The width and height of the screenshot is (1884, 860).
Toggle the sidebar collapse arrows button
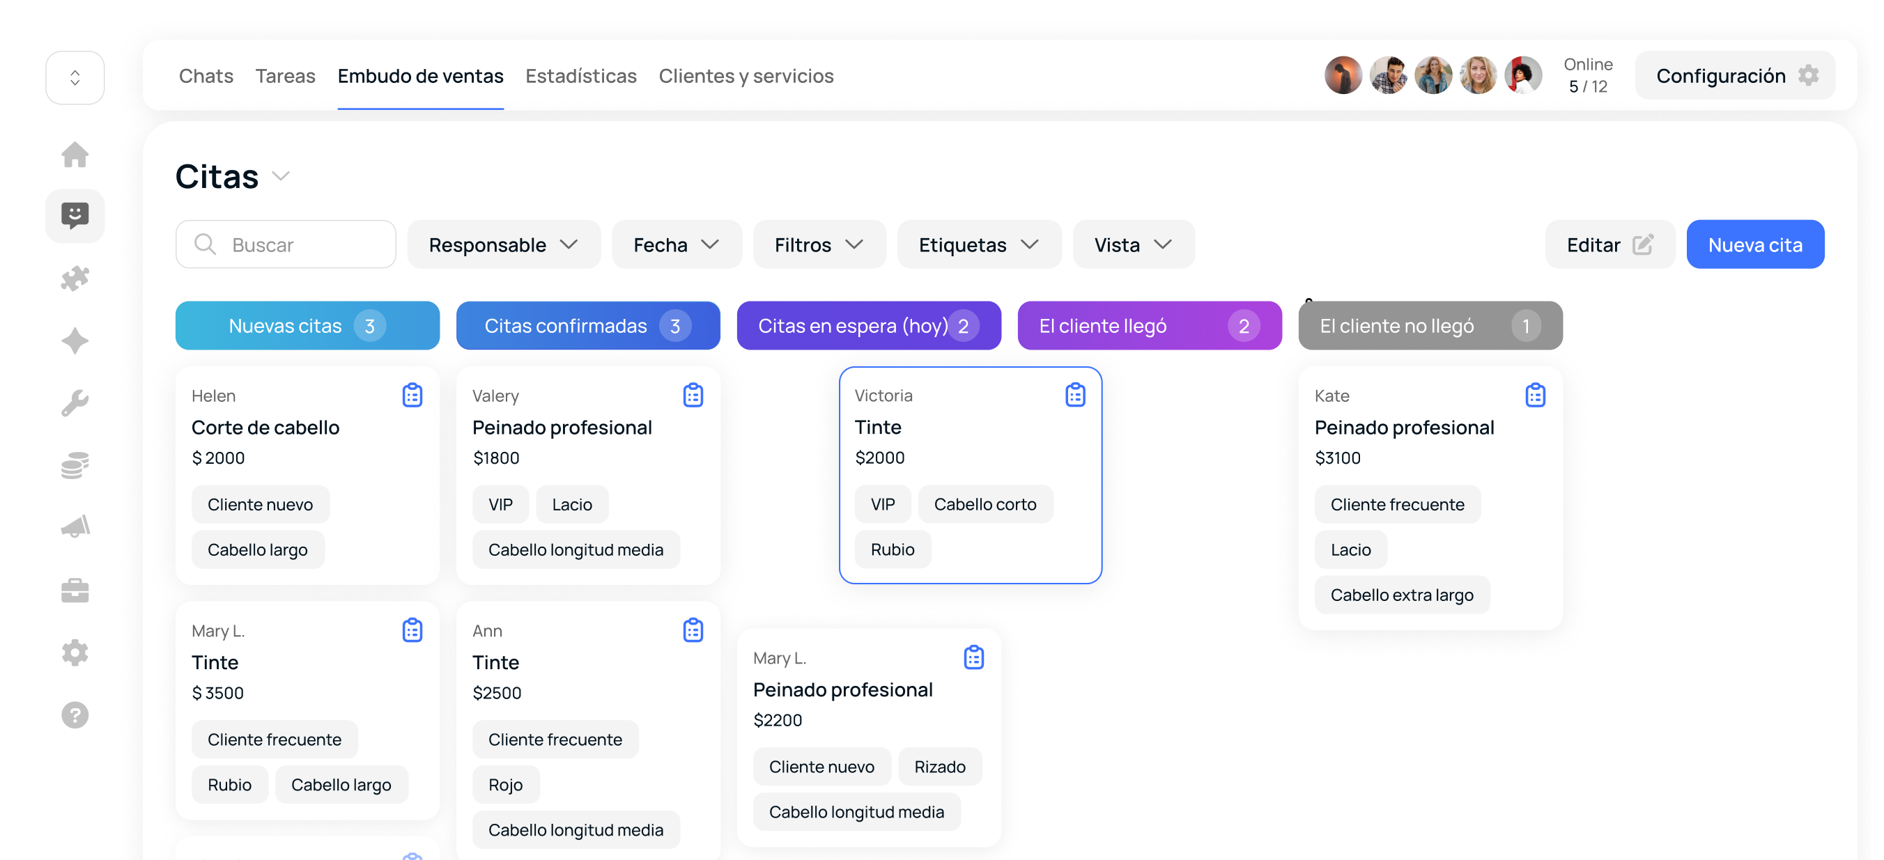pyautogui.click(x=75, y=77)
